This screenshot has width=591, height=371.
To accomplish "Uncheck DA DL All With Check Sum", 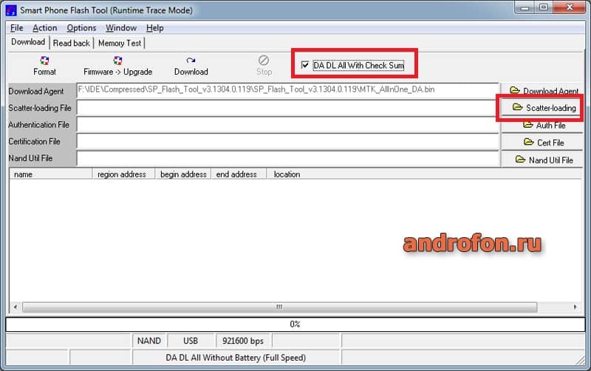I will coord(305,65).
